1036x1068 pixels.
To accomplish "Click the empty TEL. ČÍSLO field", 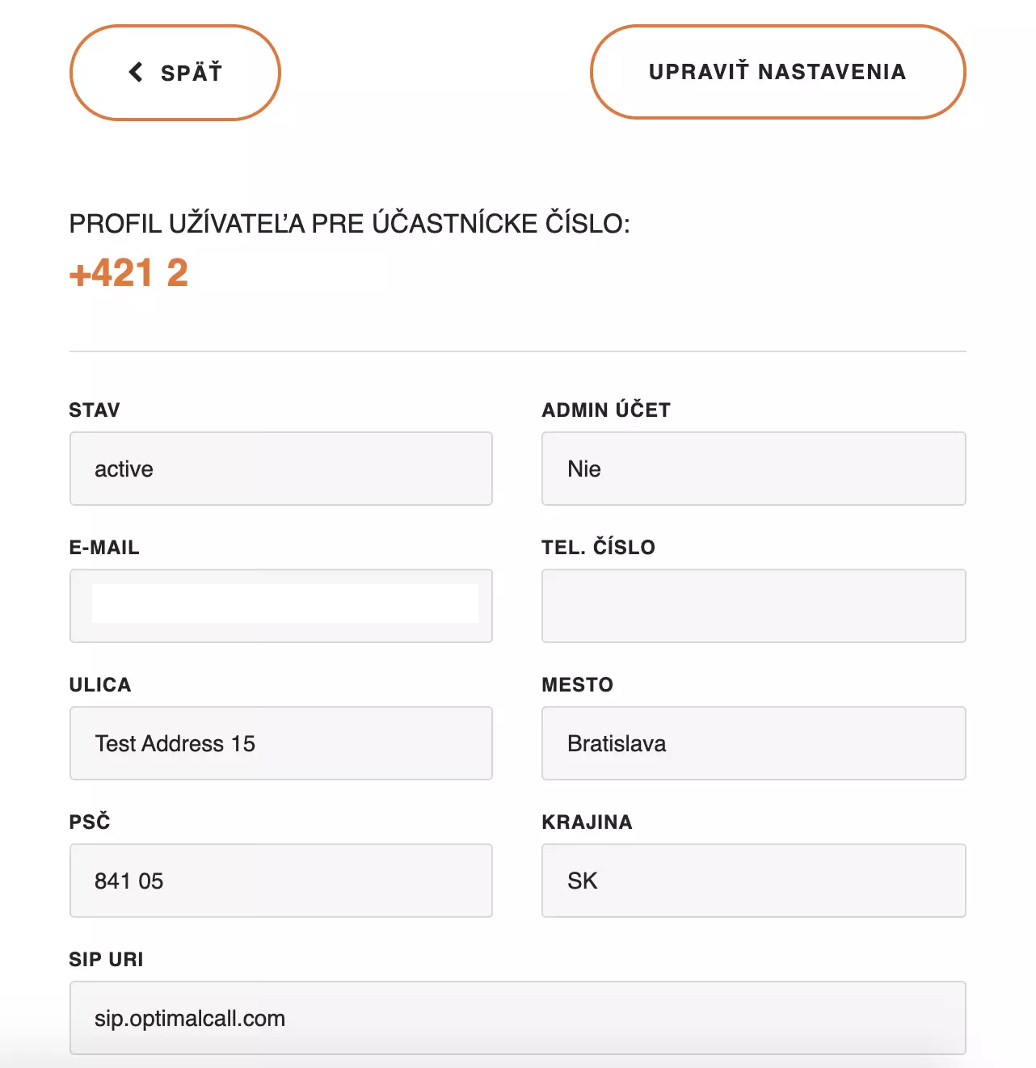I will pos(753,606).
